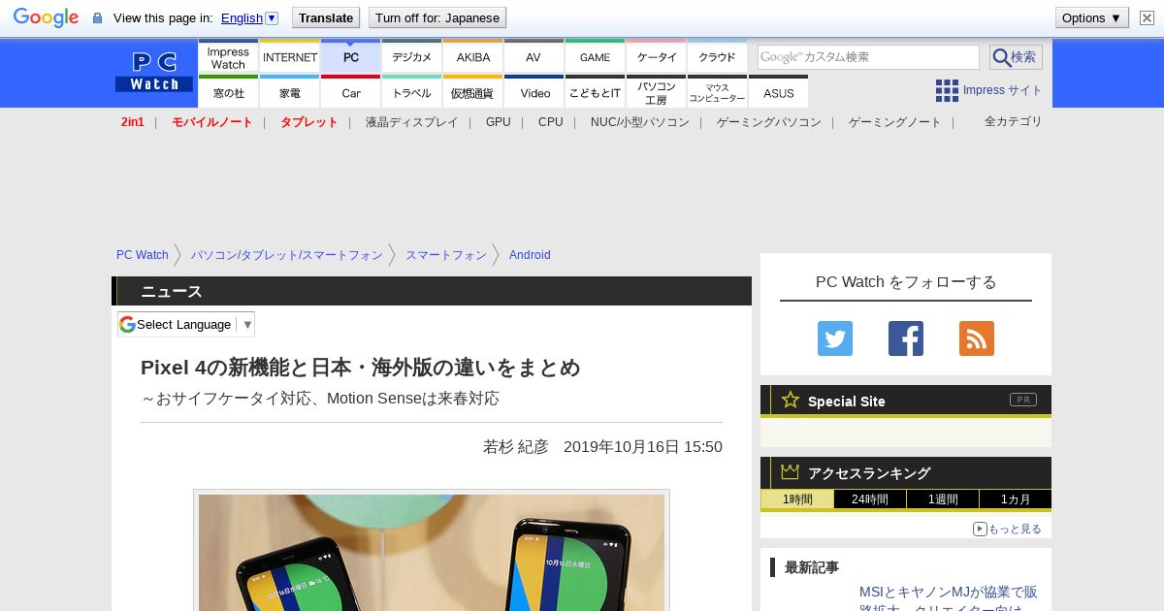Open the ケータイ tab
The width and height of the screenshot is (1164, 611).
(657, 57)
